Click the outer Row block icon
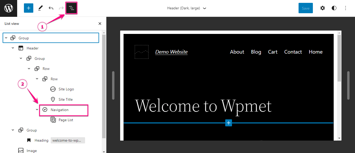355x153 pixels. [37, 69]
